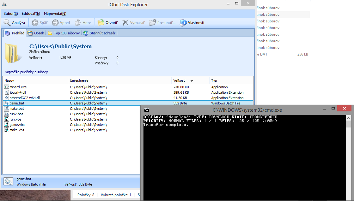Show Vlastnosti properties info icon

click(x=183, y=22)
